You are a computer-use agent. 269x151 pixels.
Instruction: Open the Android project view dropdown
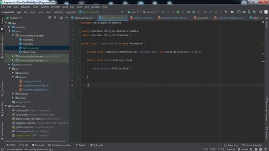tap(14, 18)
